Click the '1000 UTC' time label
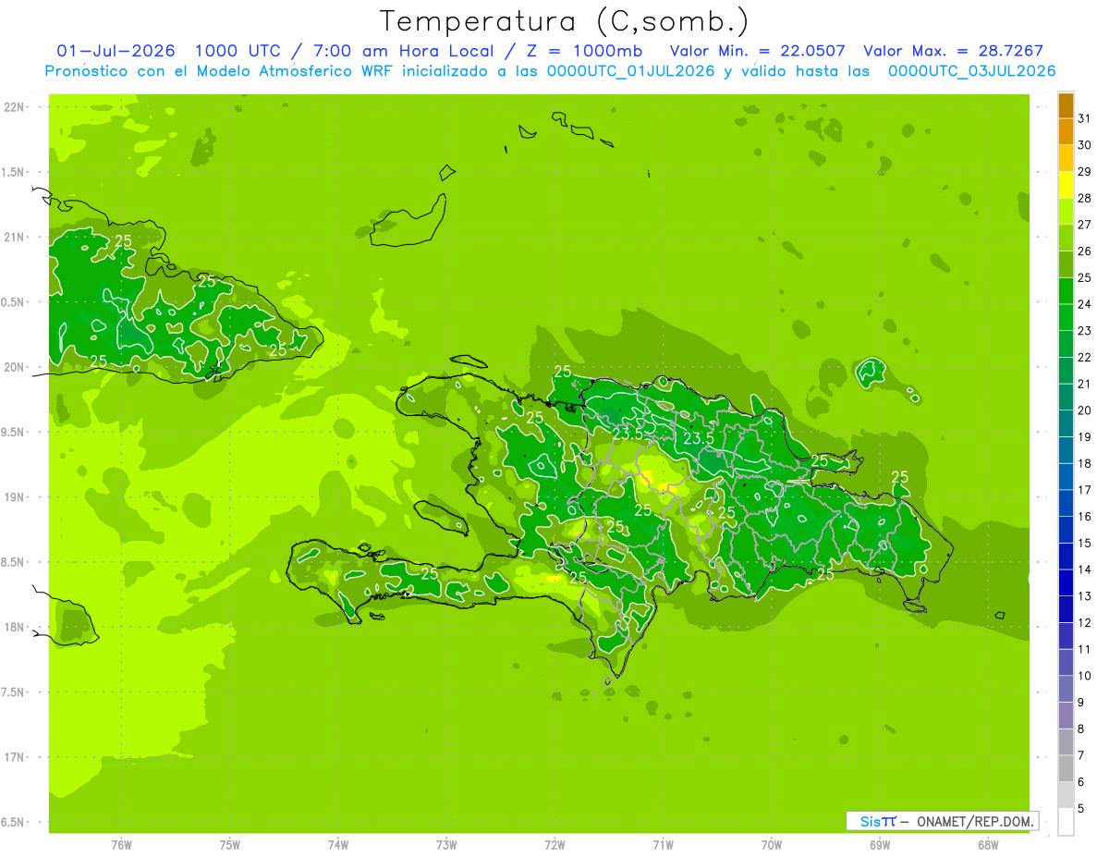The height and width of the screenshot is (857, 1109). click(238, 51)
